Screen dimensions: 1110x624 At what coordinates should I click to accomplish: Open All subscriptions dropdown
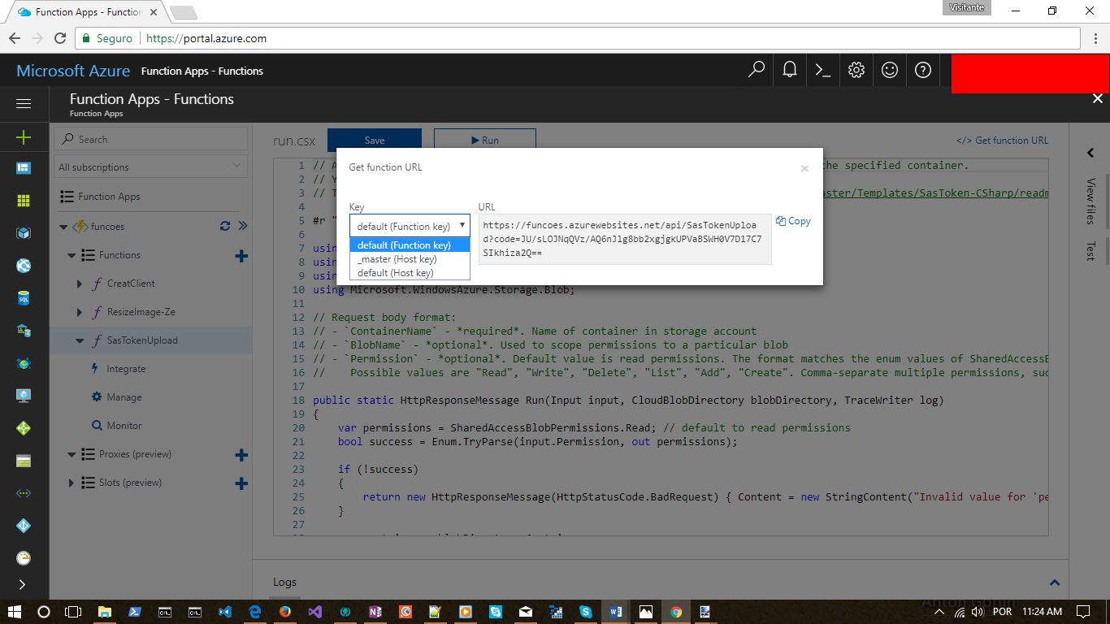tap(151, 167)
